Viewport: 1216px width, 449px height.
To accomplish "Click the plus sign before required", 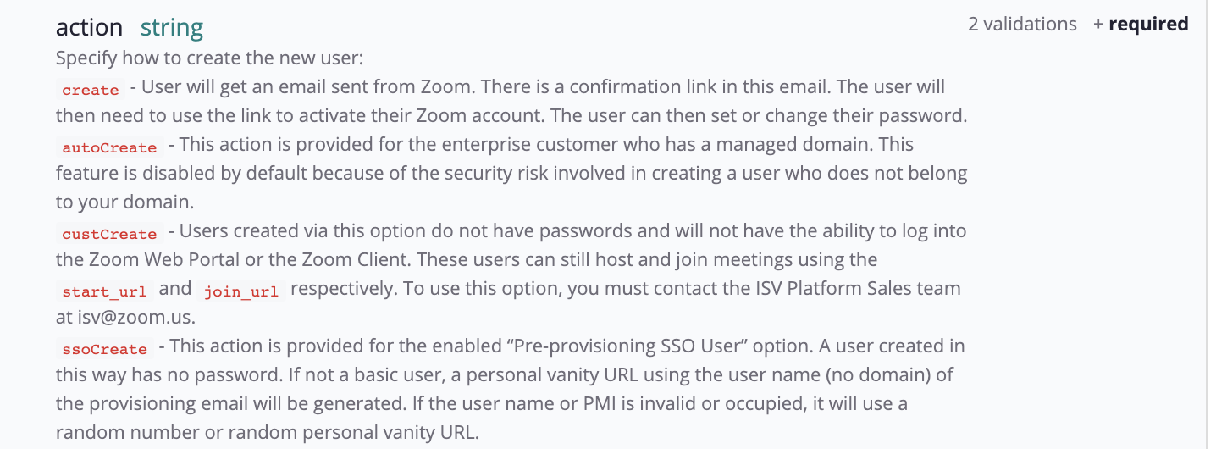I will pos(1098,25).
